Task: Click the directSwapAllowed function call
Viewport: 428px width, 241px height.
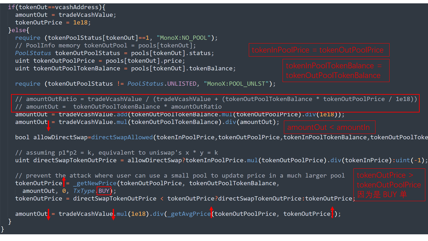Action: [x=122, y=137]
